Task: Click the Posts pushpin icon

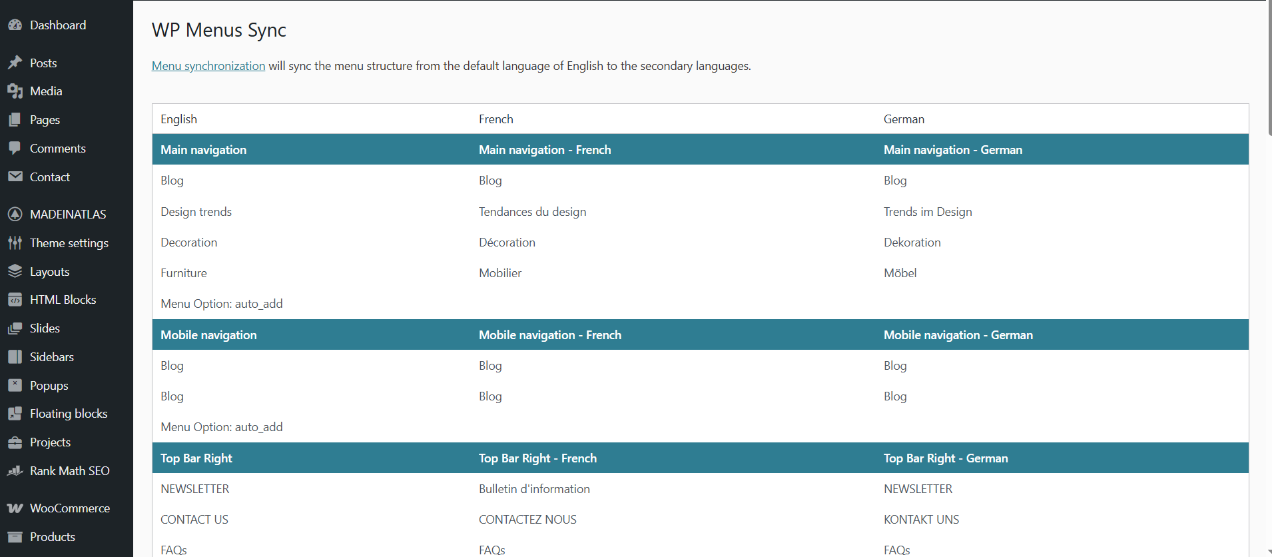Action: pyautogui.click(x=15, y=63)
